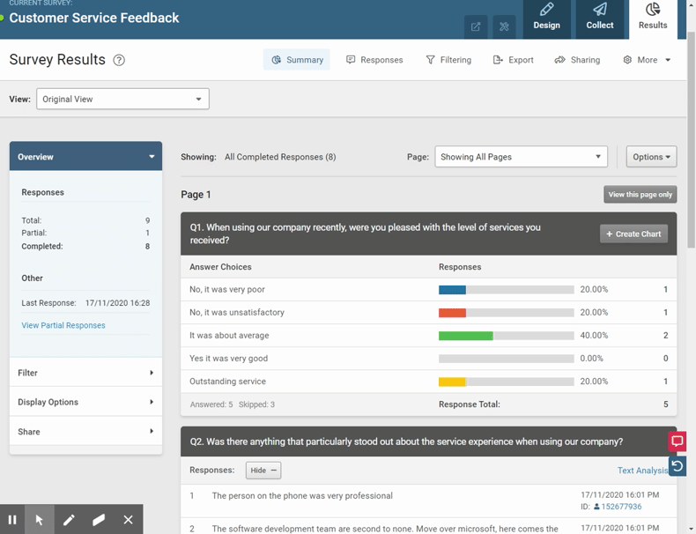The image size is (696, 534).
Task: Click View Partial Responses link
Action: pos(63,325)
